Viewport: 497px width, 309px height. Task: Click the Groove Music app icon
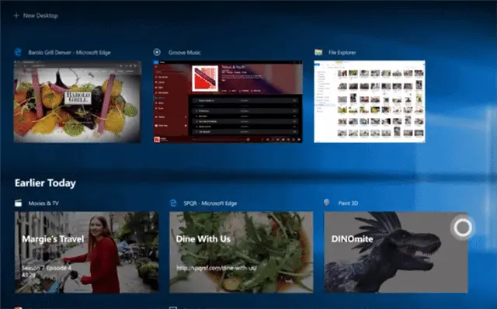tap(157, 52)
